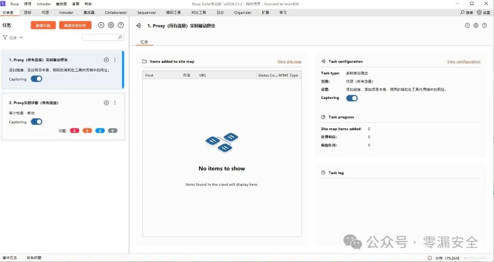The image size is (494, 262).
Task: Click the Task type label
Action: [x=330, y=73]
